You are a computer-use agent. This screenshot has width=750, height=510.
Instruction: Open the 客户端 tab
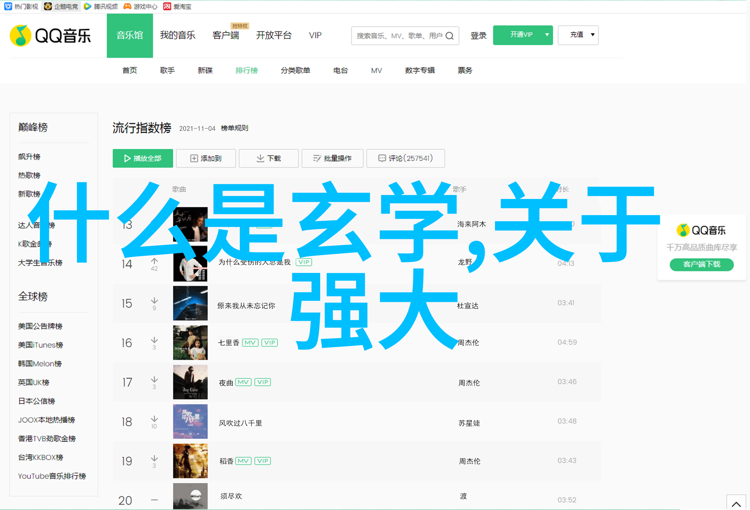click(x=225, y=35)
